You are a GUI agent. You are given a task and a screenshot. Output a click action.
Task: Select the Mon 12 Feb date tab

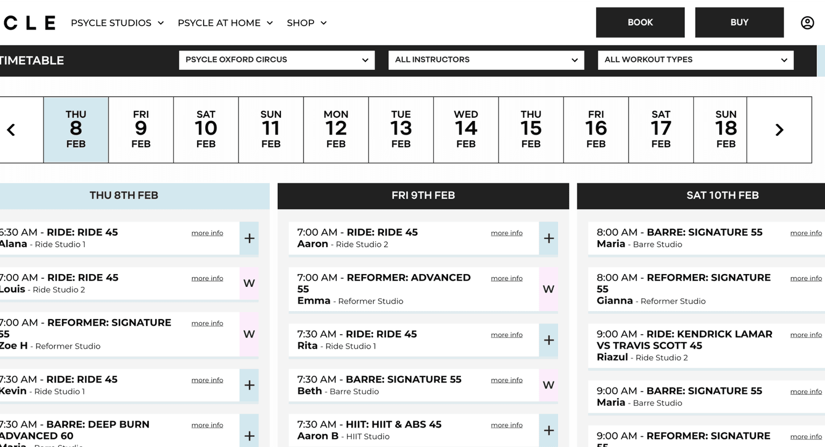coord(336,129)
